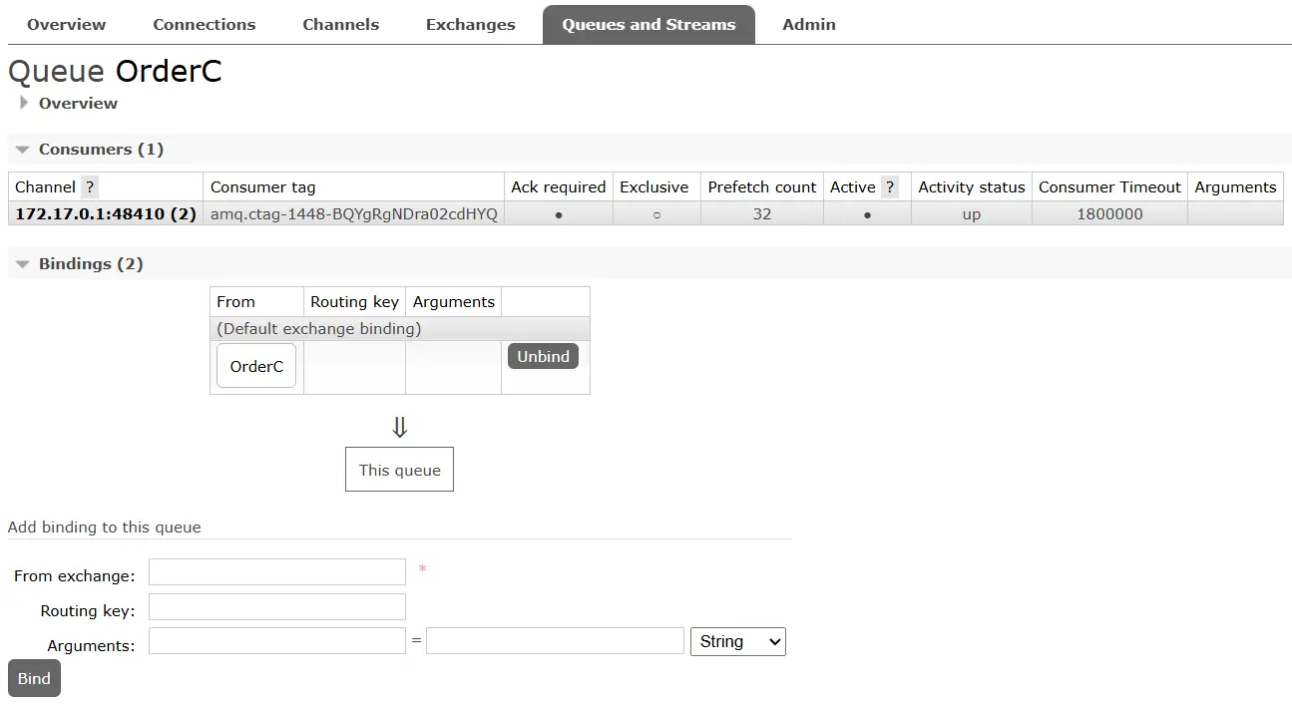Image resolution: width=1292 pixels, height=706 pixels.
Task: Click the Exclusive status indicator
Action: [654, 212]
